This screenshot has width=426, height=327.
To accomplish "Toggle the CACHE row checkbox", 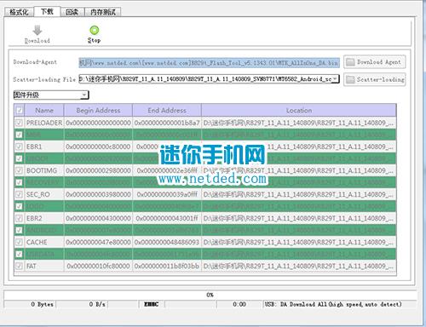I will click(x=19, y=242).
